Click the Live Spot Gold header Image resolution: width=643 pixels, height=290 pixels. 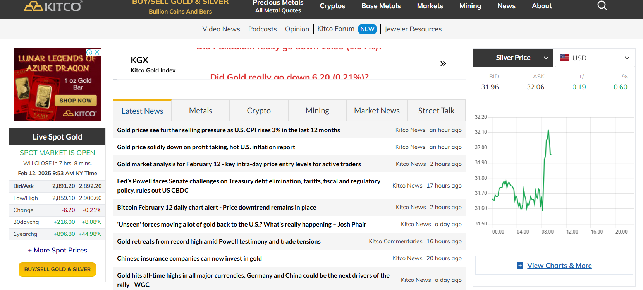pyautogui.click(x=57, y=137)
